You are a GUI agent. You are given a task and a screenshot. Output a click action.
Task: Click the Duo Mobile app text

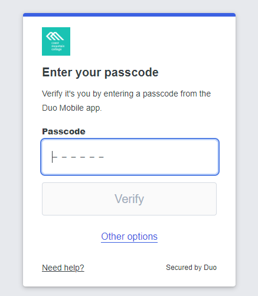[x=72, y=108]
